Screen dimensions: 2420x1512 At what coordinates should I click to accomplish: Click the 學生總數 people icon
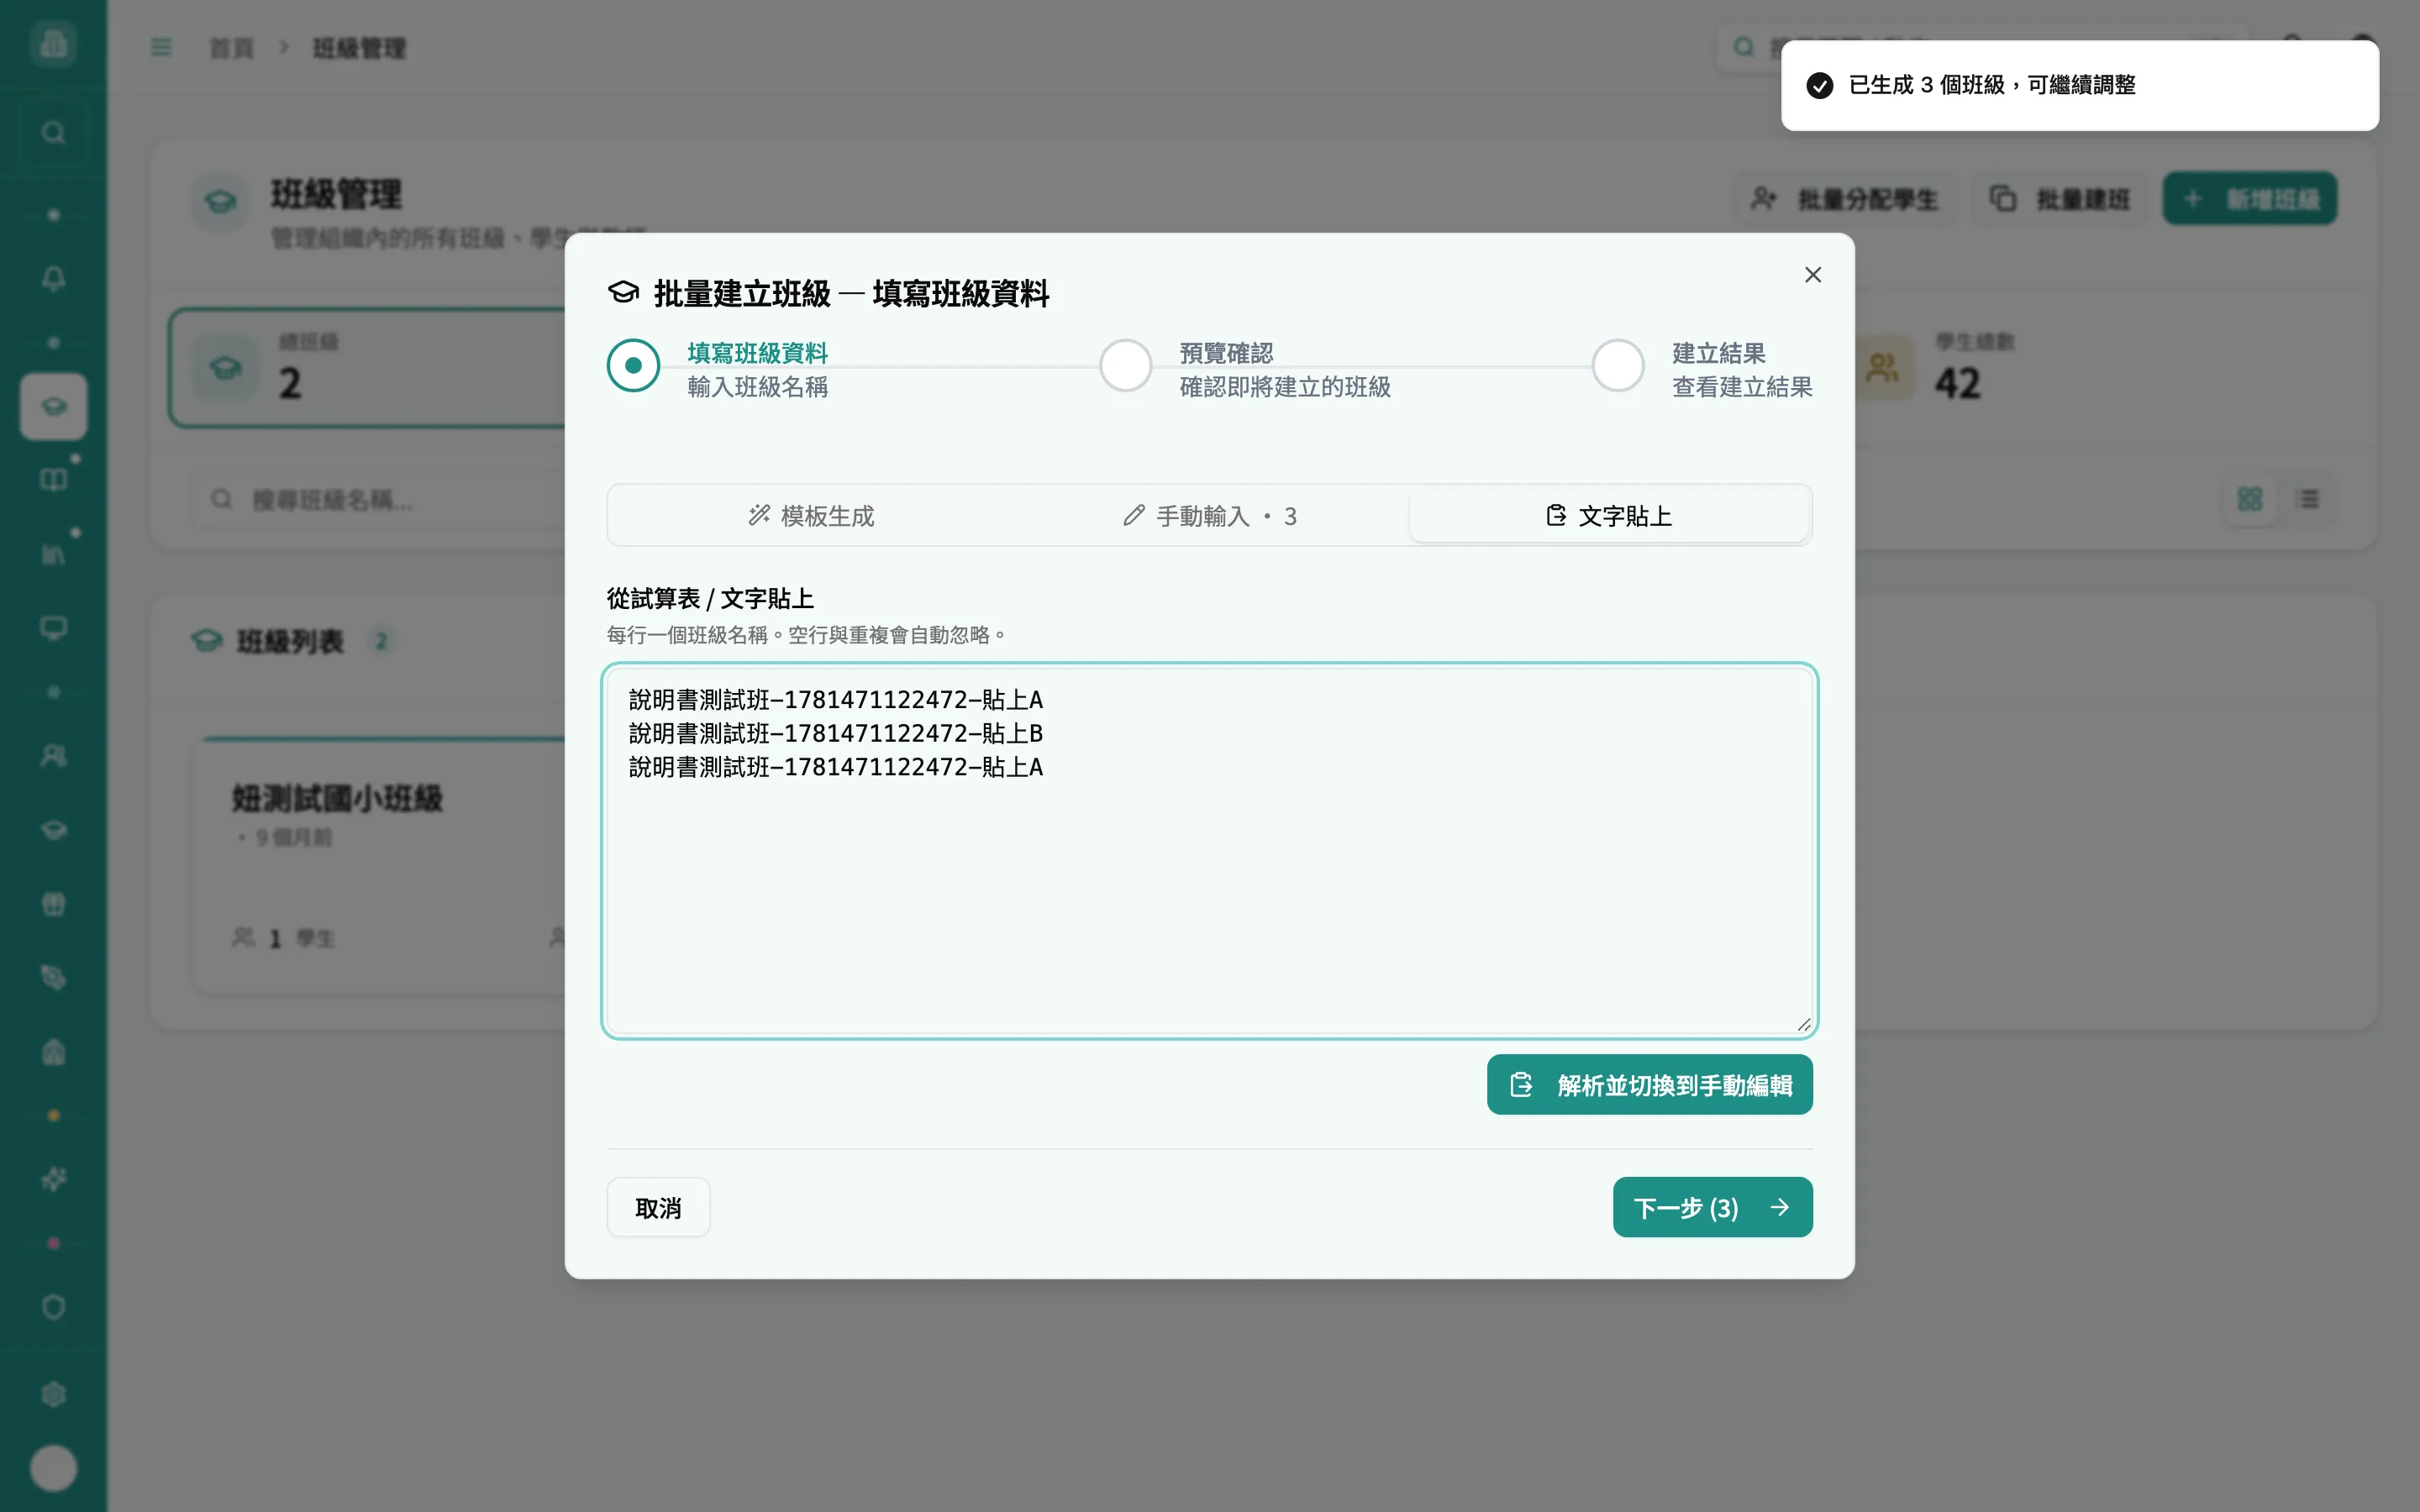coord(1883,368)
